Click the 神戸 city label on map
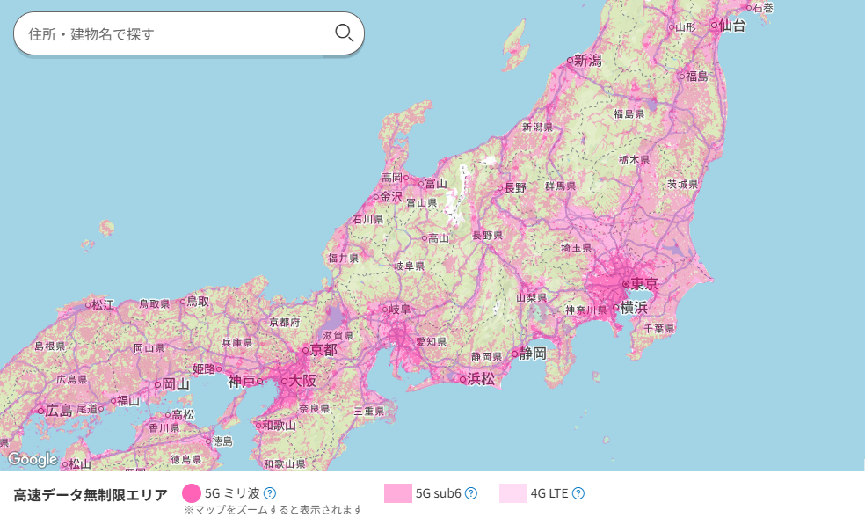The height and width of the screenshot is (525, 865). [242, 381]
